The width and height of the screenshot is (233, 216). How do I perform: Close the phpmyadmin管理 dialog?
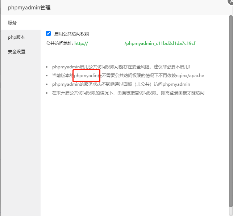(x=231, y=1)
